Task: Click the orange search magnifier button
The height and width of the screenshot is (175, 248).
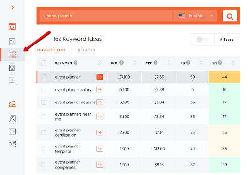Action: click(230, 16)
